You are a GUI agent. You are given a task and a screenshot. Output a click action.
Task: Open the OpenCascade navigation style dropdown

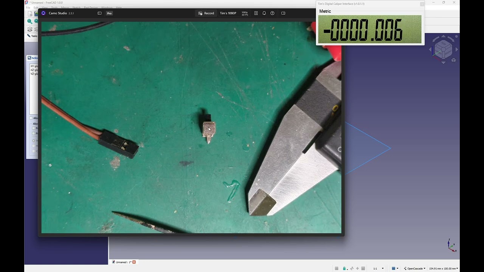click(x=414, y=269)
